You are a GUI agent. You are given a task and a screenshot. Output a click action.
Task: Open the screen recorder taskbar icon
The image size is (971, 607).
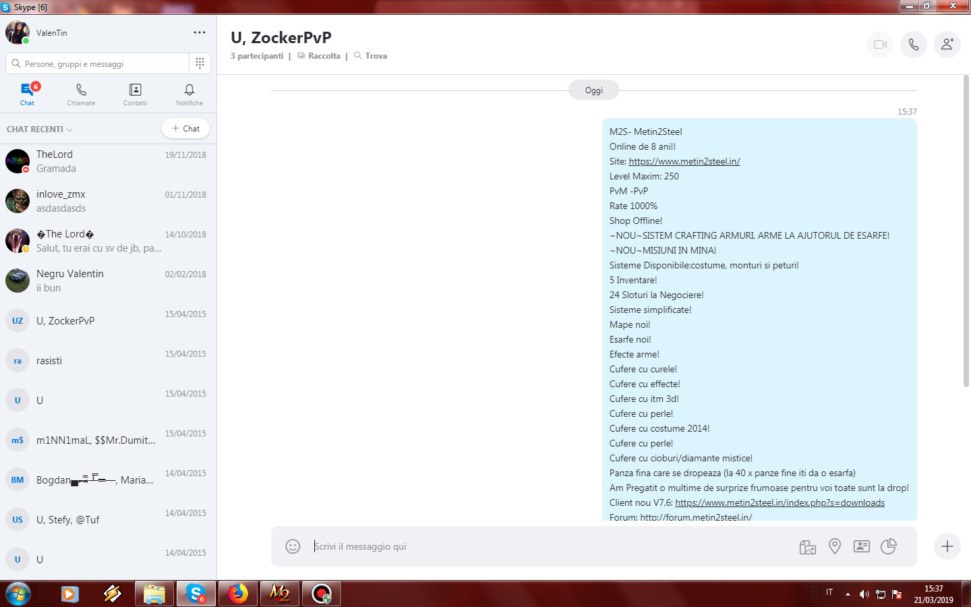322,594
